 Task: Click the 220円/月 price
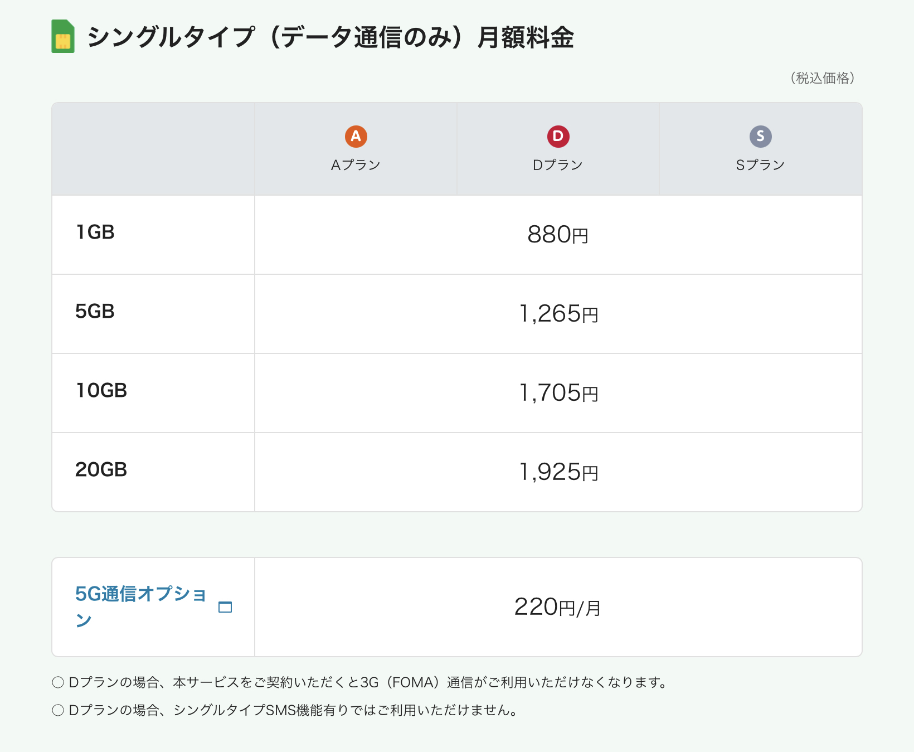[x=558, y=607]
